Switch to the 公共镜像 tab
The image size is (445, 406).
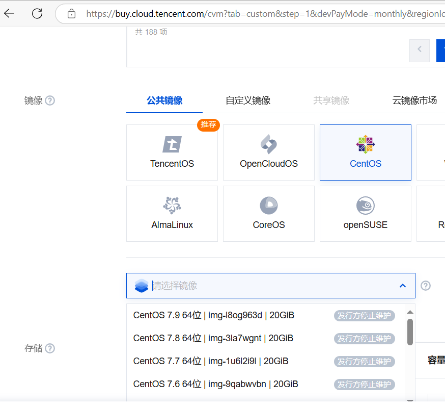pos(164,100)
